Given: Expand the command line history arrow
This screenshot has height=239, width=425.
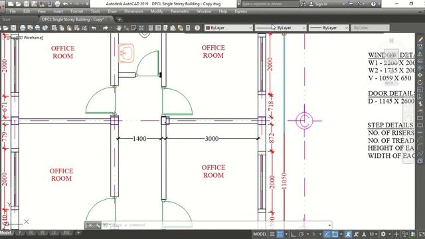Looking at the screenshot, I should tap(329, 225).
